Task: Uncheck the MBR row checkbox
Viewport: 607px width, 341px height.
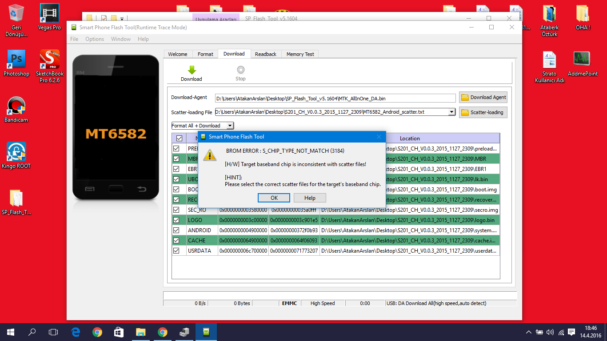Action: tap(176, 159)
